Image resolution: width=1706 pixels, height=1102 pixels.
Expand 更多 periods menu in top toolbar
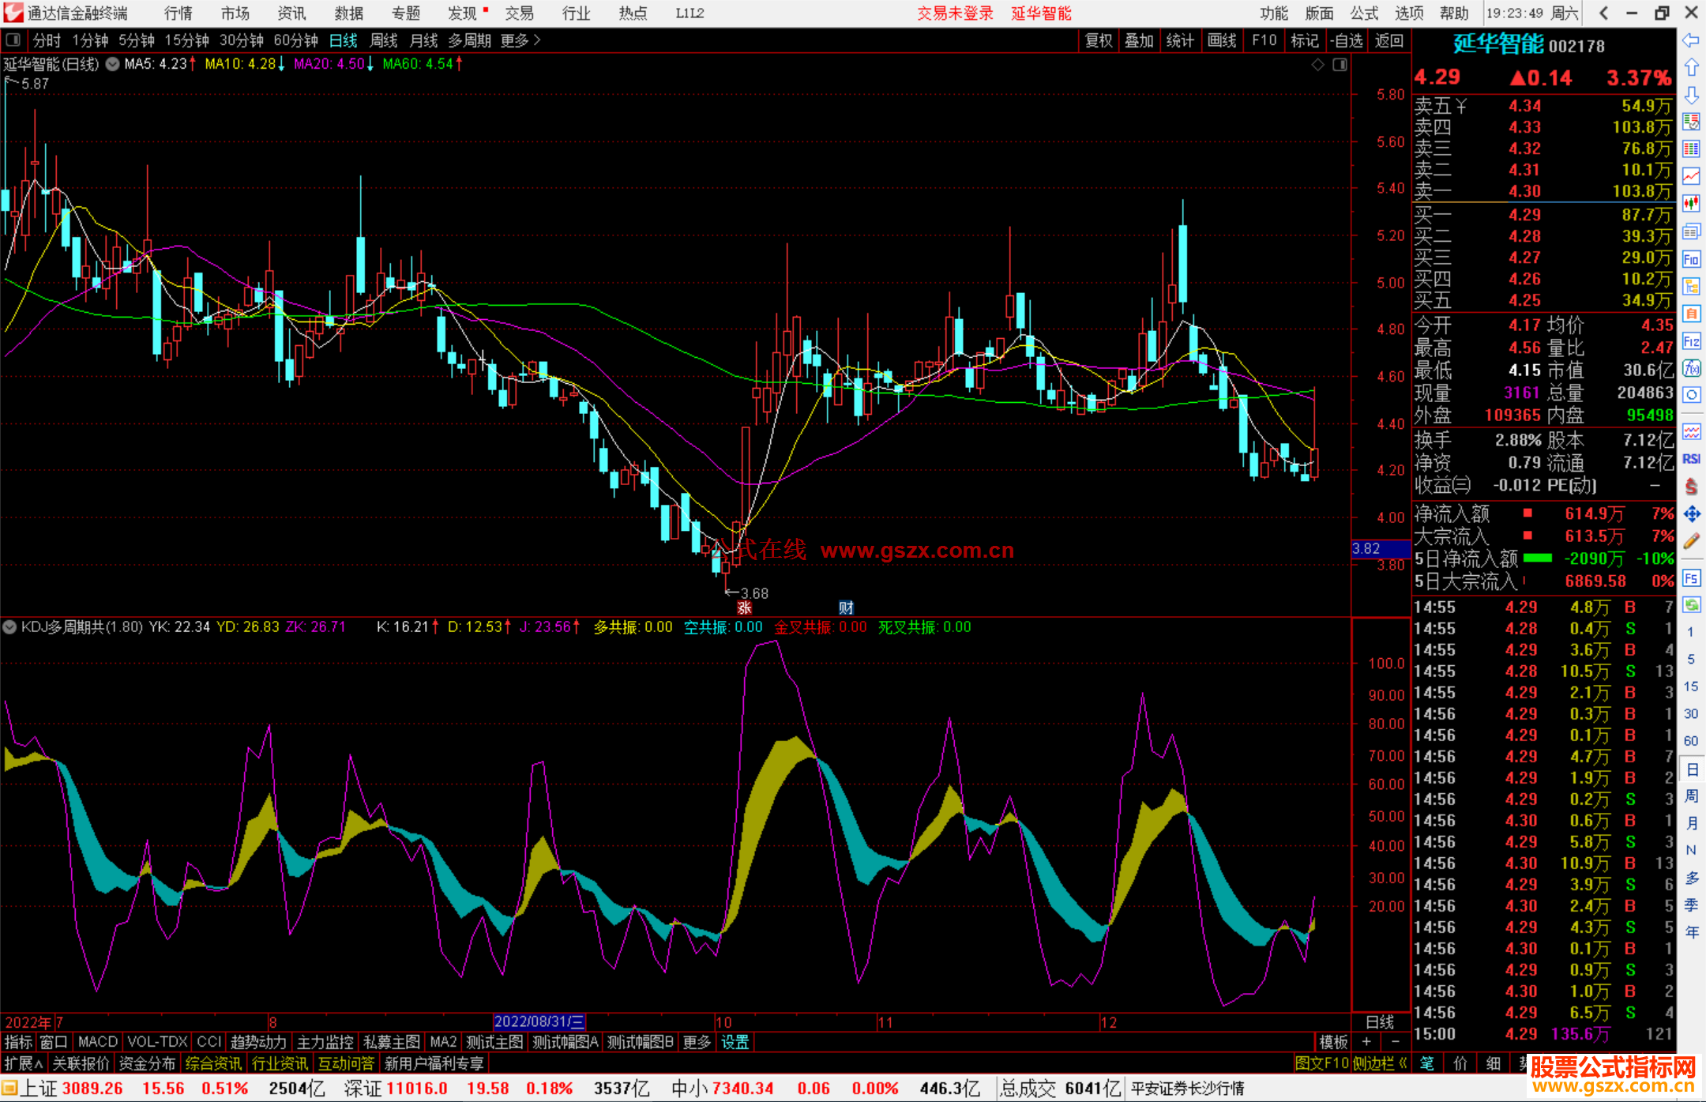pos(520,40)
